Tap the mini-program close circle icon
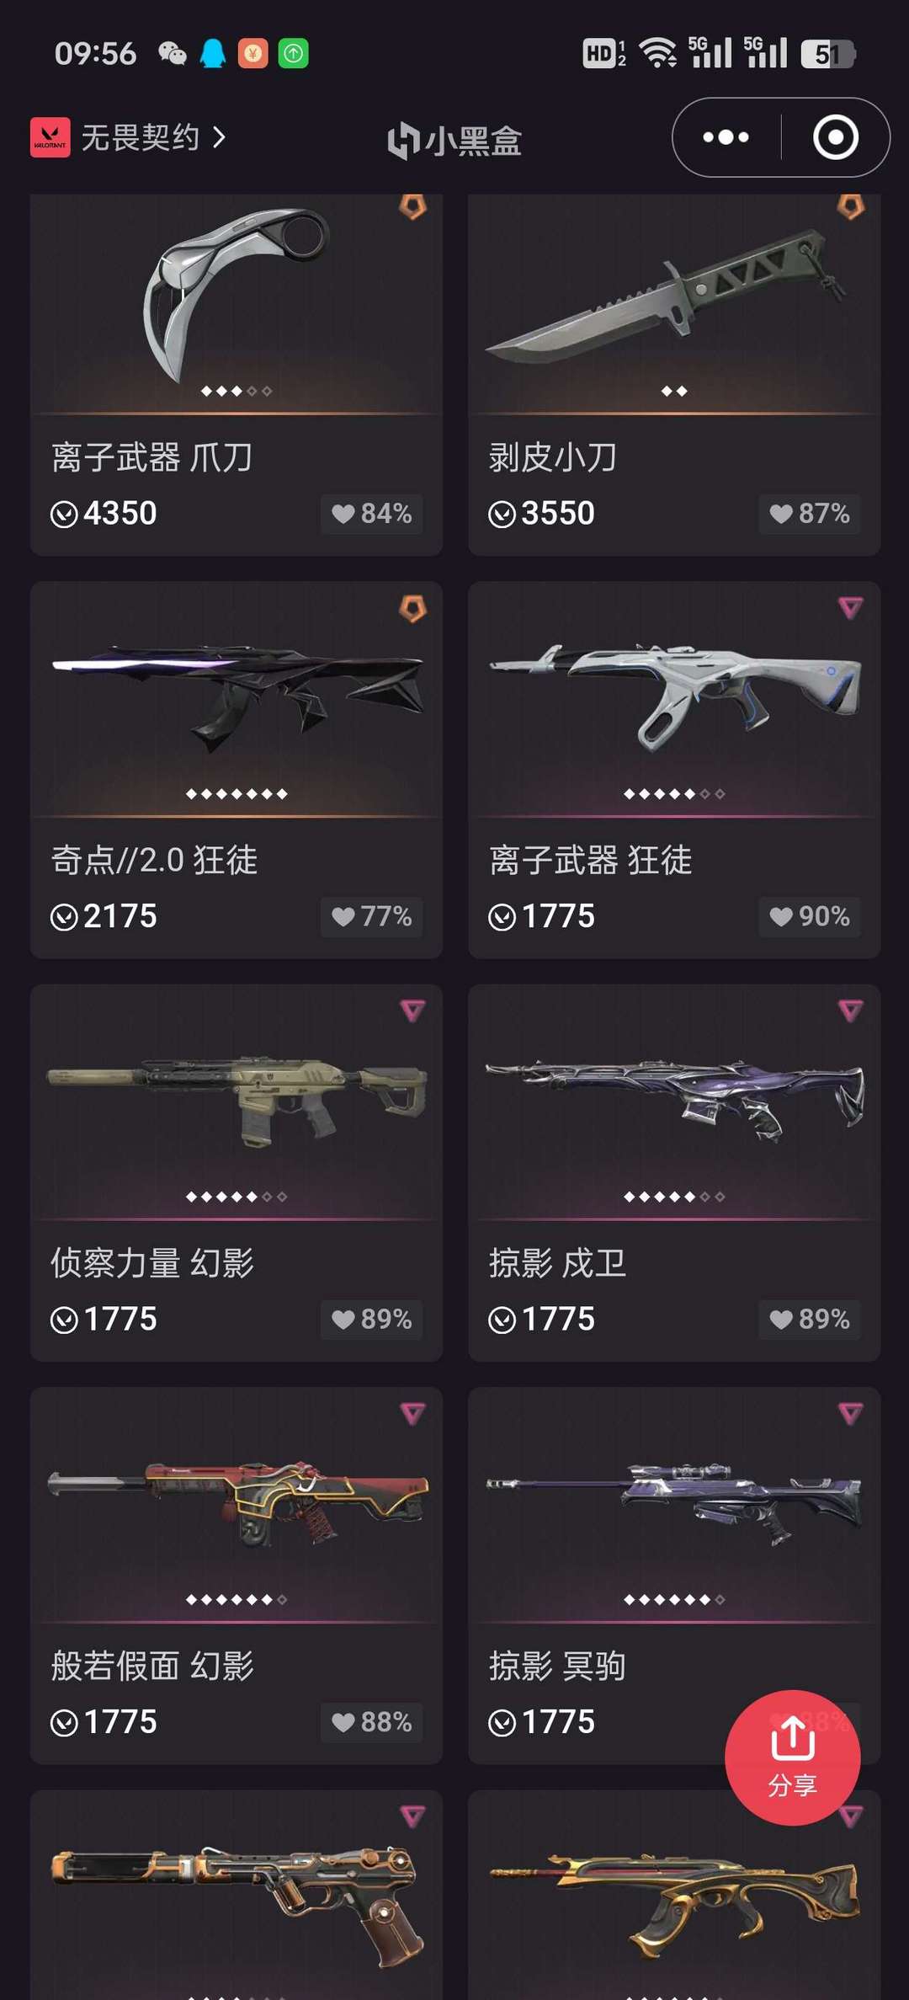 tap(836, 137)
